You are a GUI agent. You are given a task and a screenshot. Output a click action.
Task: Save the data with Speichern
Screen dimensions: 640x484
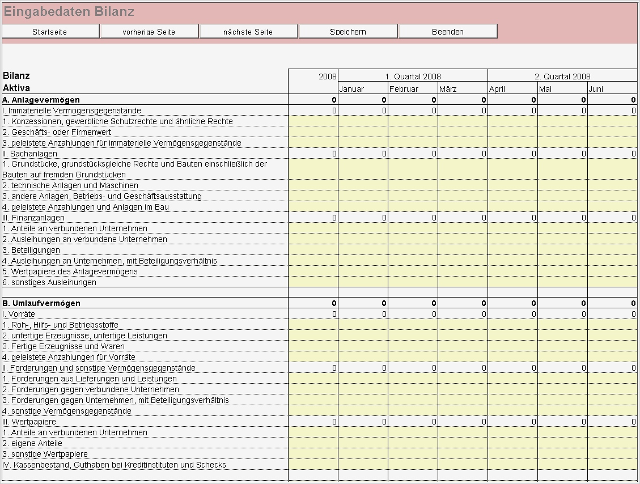(347, 31)
